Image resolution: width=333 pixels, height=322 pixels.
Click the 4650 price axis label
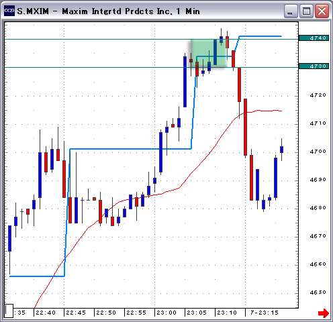(x=318, y=292)
